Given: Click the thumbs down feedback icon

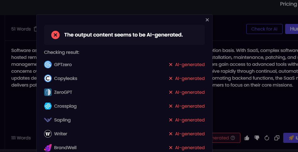Looking at the screenshot, I should click(x=257, y=138).
